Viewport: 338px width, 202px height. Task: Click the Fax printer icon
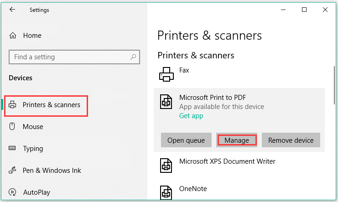coord(166,74)
